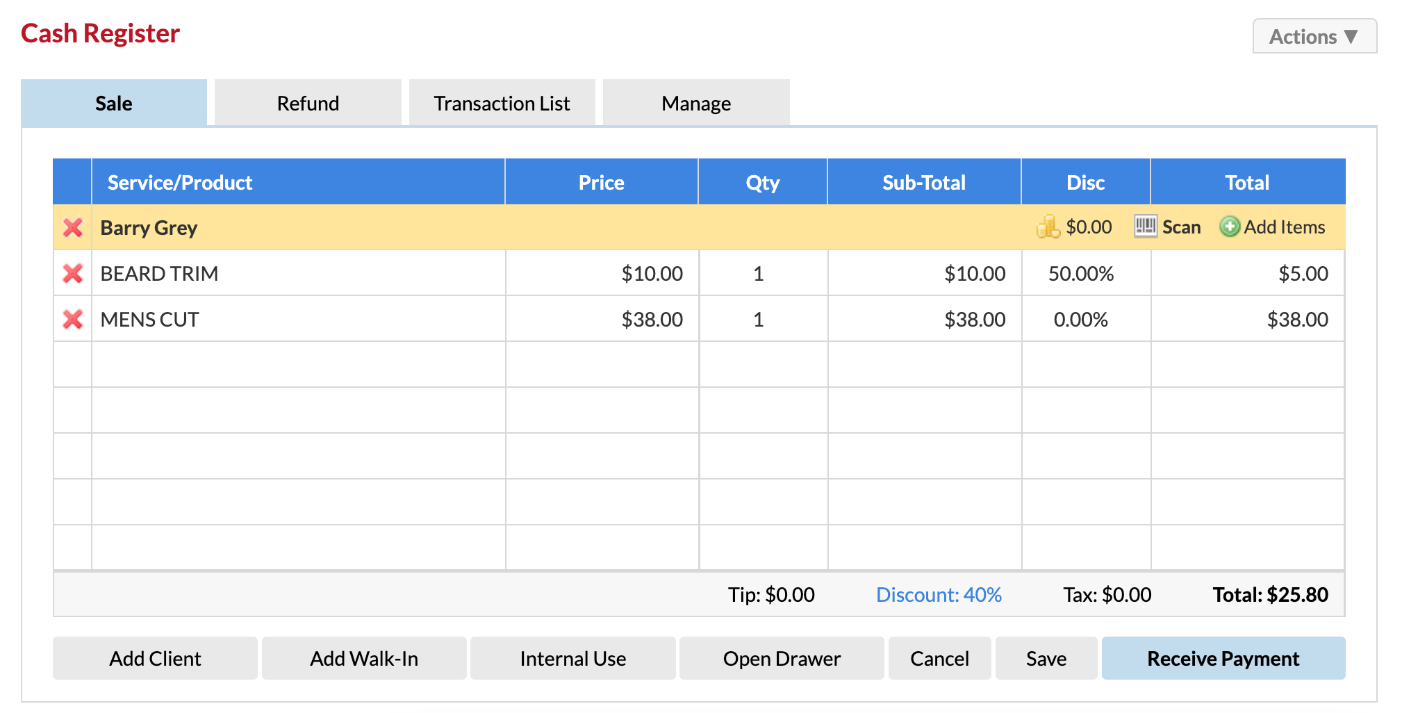Click the Open Drawer button
The height and width of the screenshot is (713, 1402).
[x=782, y=658]
